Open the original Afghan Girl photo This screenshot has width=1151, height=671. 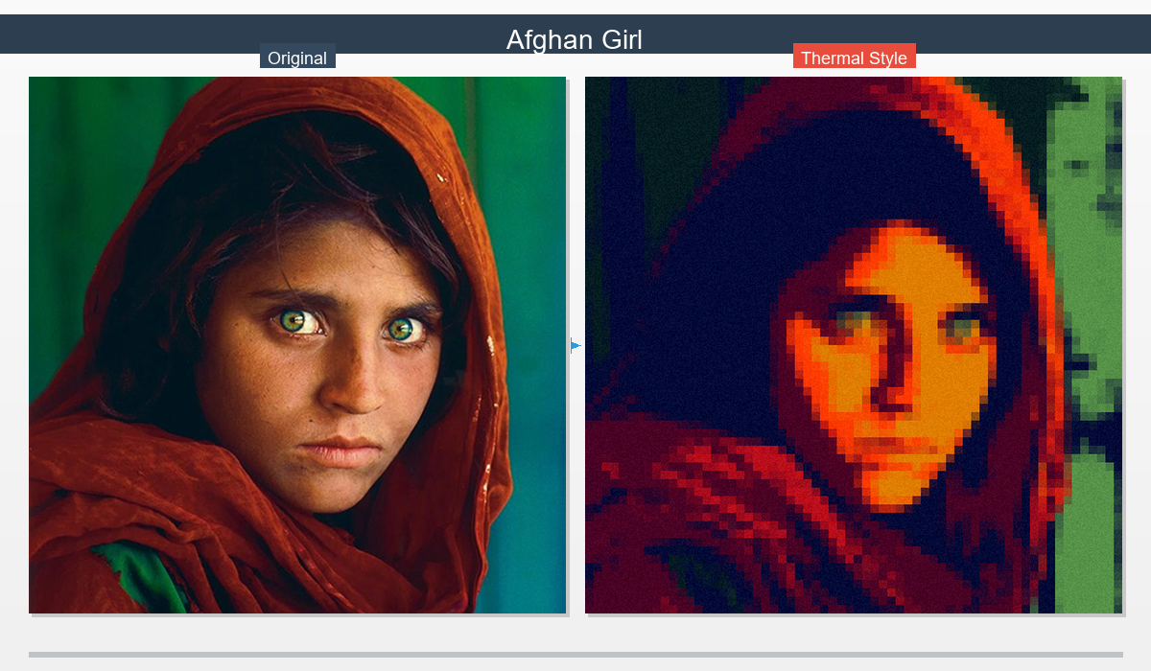pyautogui.click(x=297, y=345)
